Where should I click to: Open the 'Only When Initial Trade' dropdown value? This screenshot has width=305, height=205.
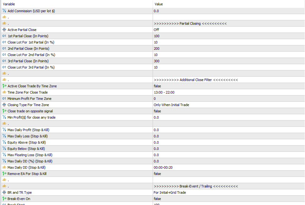coord(171,105)
